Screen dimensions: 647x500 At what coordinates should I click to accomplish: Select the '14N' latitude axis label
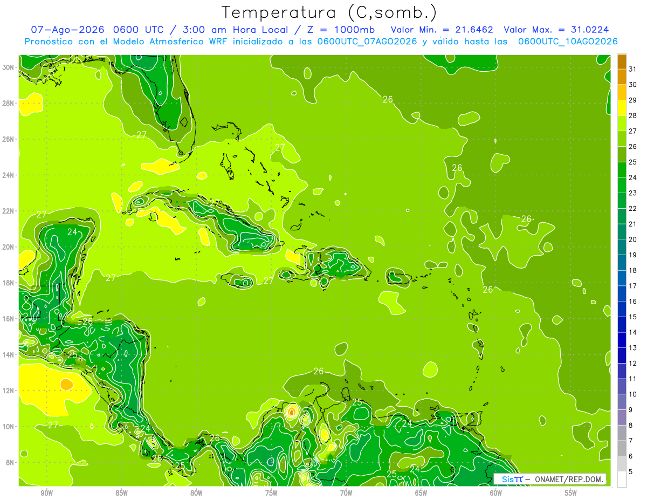click(x=9, y=355)
